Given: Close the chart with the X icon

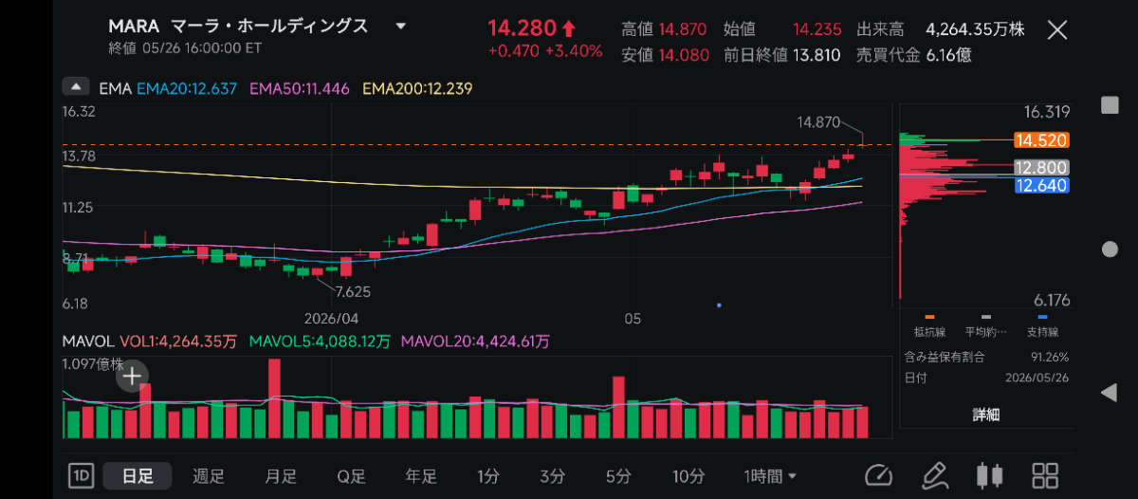Looking at the screenshot, I should [x=1057, y=29].
